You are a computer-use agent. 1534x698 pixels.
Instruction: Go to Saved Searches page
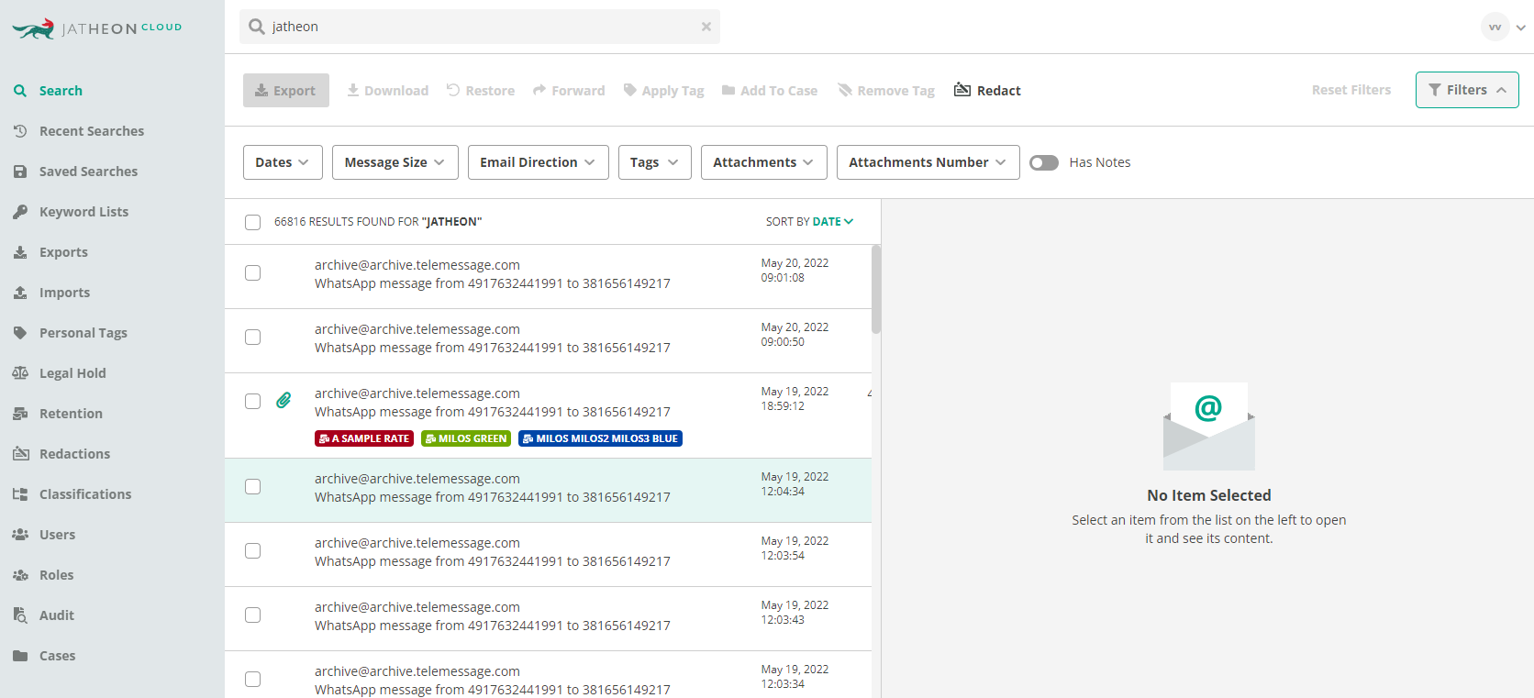(x=88, y=172)
